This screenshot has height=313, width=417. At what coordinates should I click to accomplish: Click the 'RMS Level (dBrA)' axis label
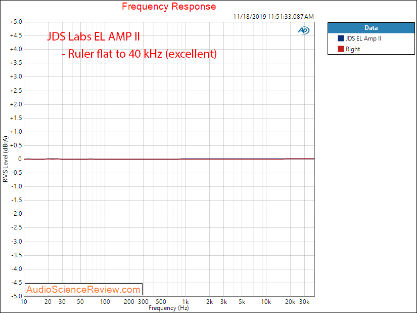pyautogui.click(x=6, y=159)
